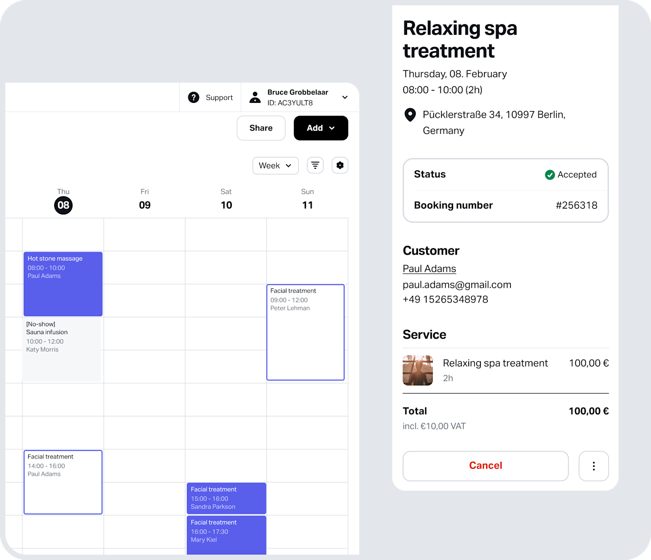Open the Week view dropdown
The height and width of the screenshot is (560, 651).
click(x=275, y=165)
